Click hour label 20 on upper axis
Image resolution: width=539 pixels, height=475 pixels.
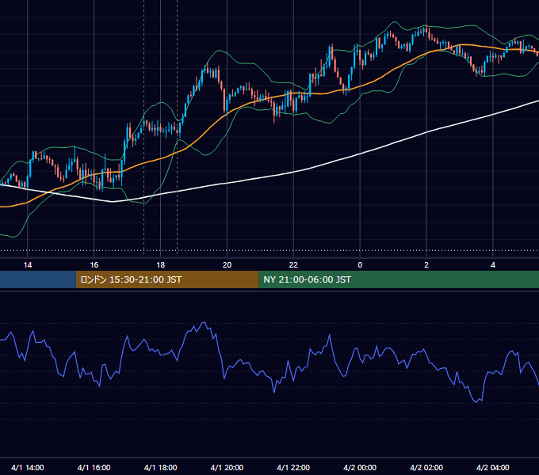pos(227,265)
